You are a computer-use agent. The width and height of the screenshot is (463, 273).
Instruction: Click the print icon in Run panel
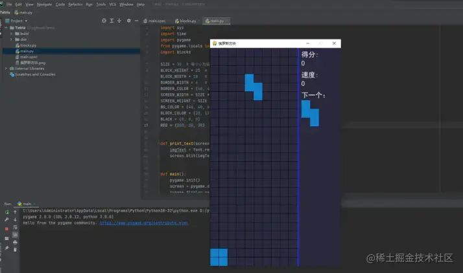tap(15, 243)
